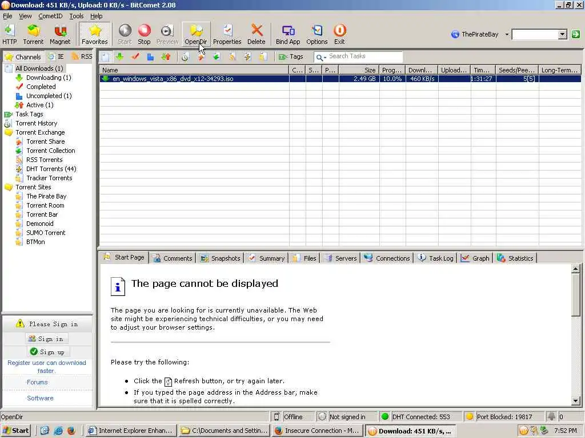Select Torrent History in sidebar
Viewport: 585px width, 438px height.
click(36, 123)
